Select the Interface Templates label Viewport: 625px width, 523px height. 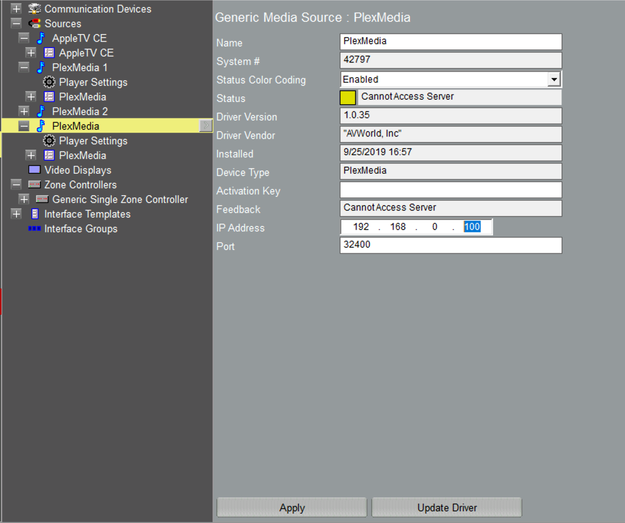coord(87,214)
